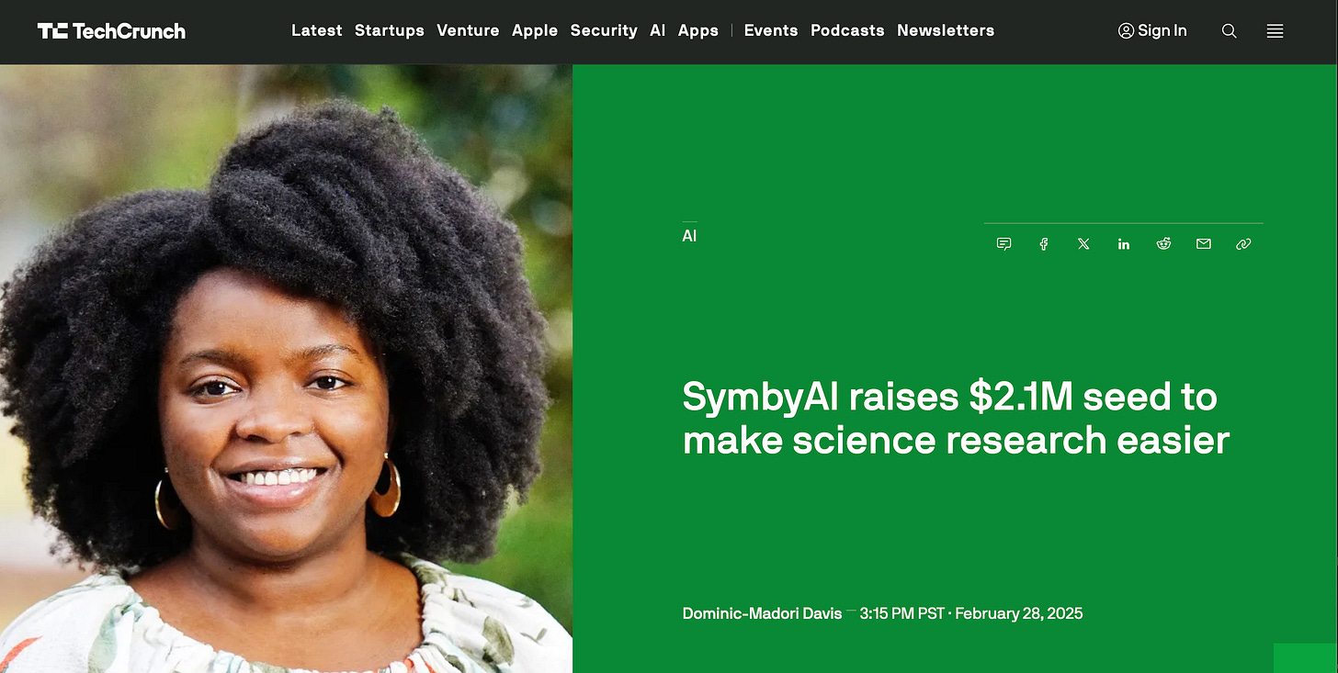Click the SymbyAI headline text
Viewport: 1338px width, 673px height.
pos(956,419)
